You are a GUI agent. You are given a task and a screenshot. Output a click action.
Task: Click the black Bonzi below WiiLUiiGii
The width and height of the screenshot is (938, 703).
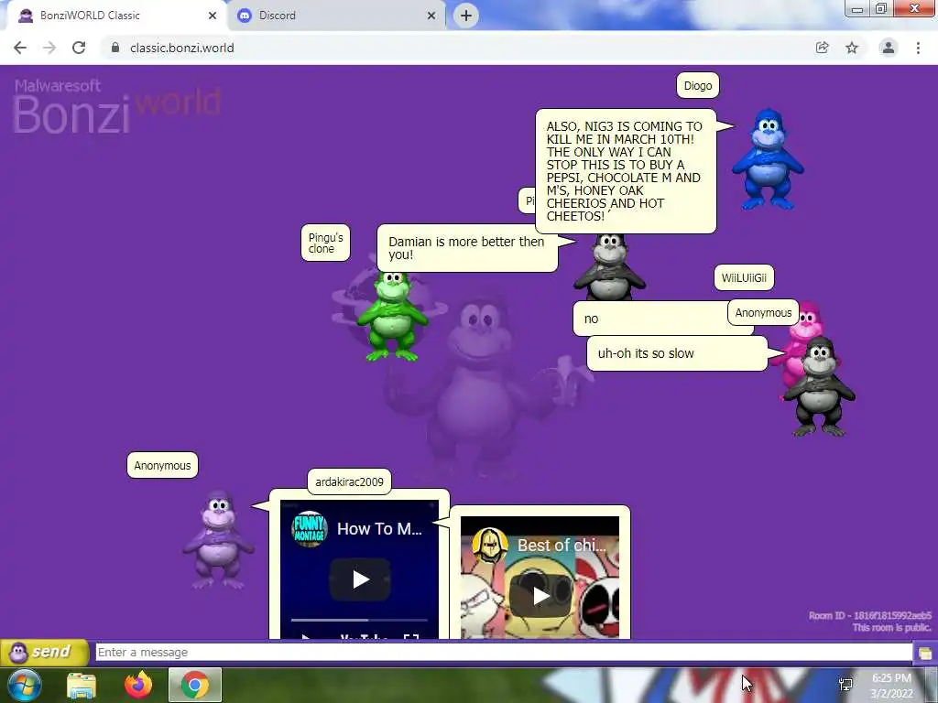[820, 387]
